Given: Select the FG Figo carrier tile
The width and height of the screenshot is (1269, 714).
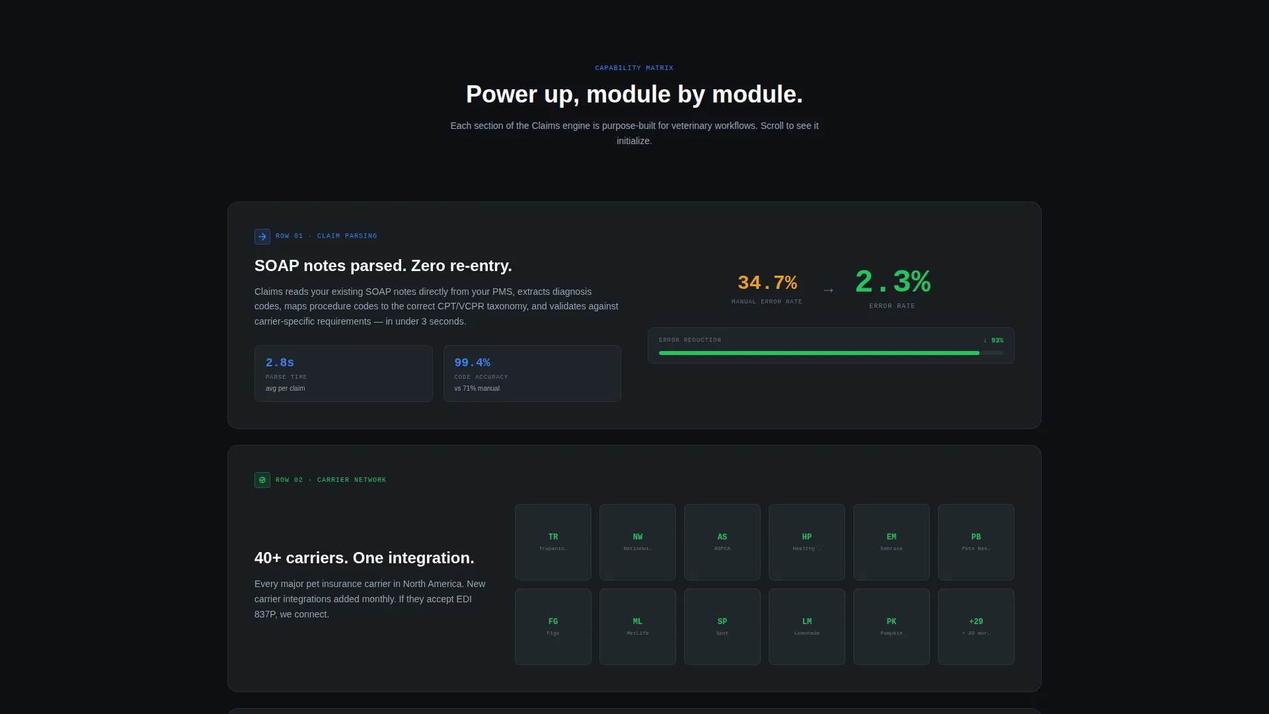Looking at the screenshot, I should 553,627.
